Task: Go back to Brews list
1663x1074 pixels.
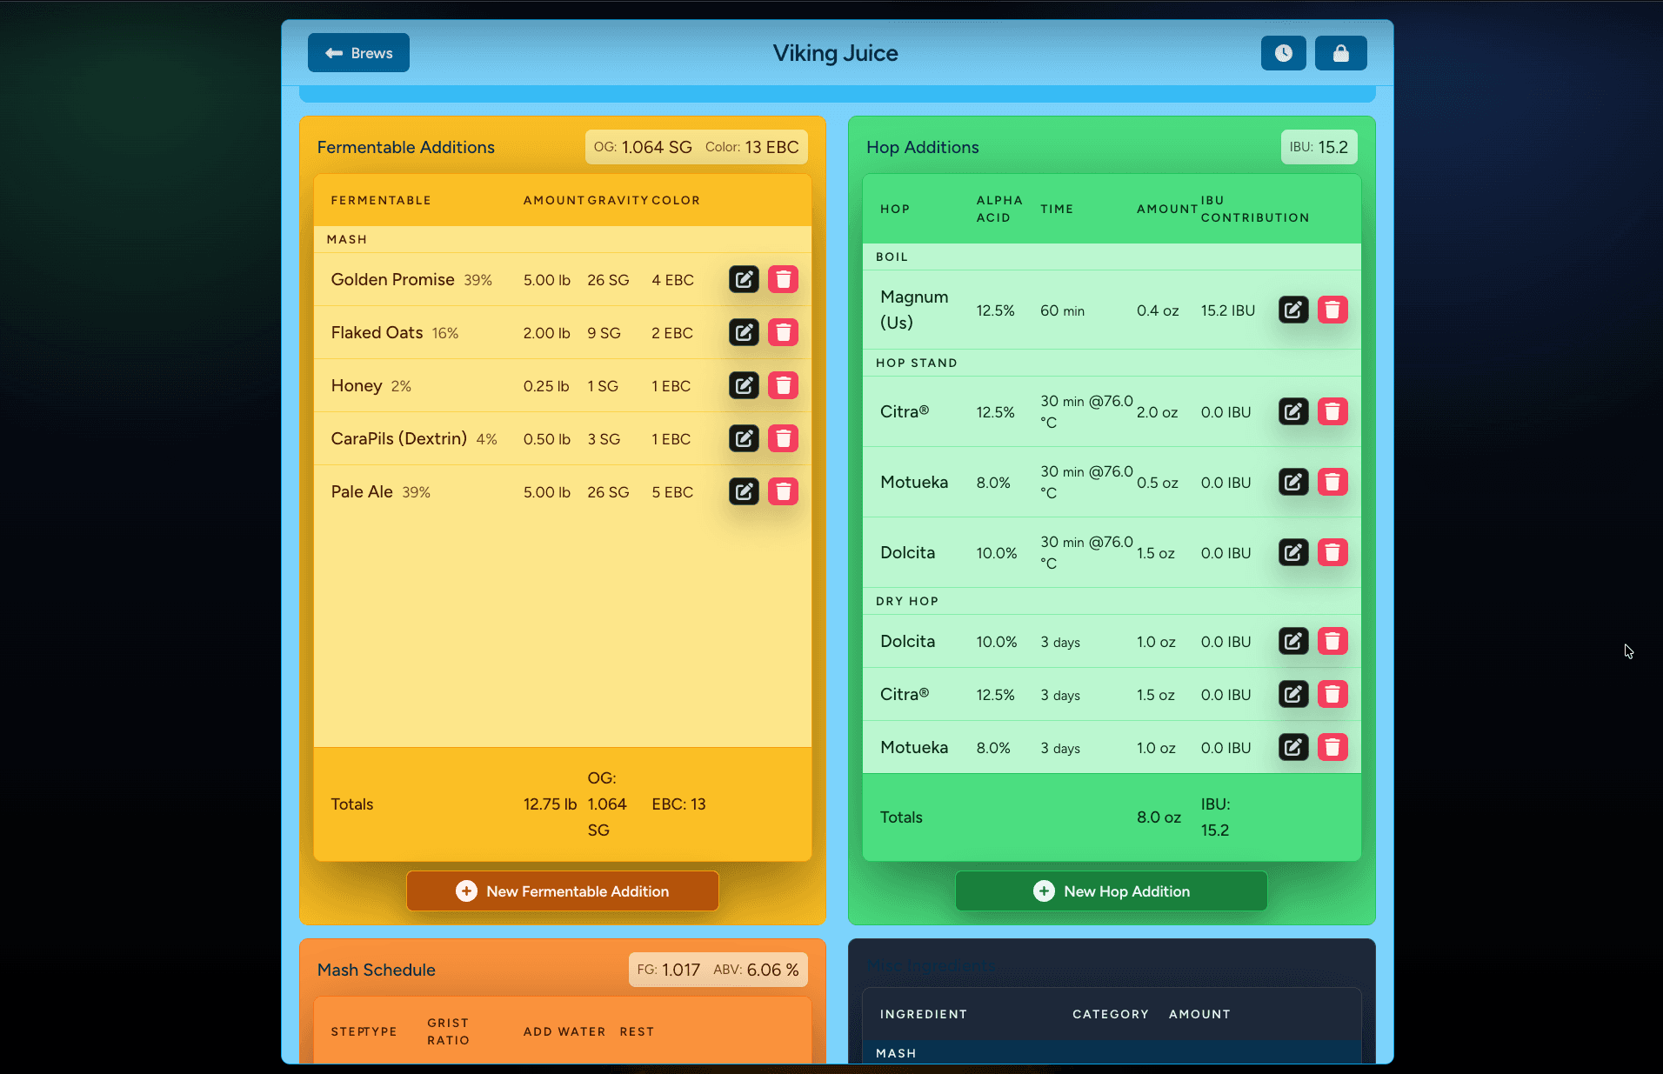Action: (358, 53)
